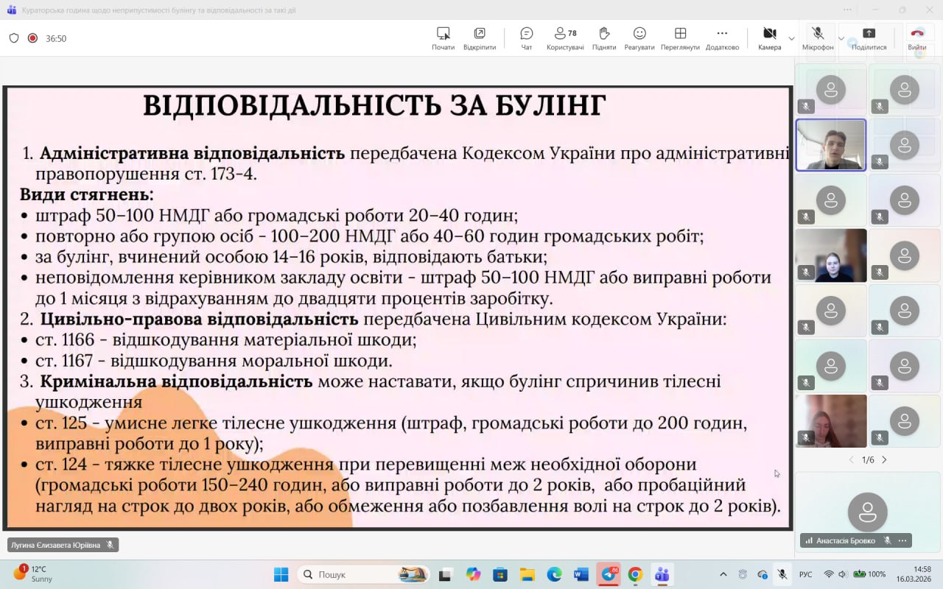This screenshot has height=589, width=943.
Task: Toggle the Камера camera on
Action: (x=769, y=38)
